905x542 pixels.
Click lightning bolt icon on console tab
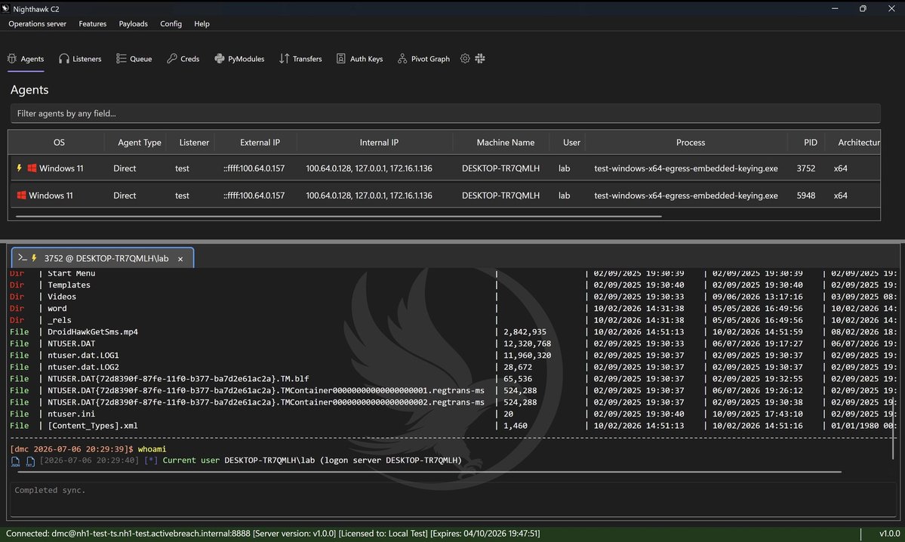[x=34, y=258]
